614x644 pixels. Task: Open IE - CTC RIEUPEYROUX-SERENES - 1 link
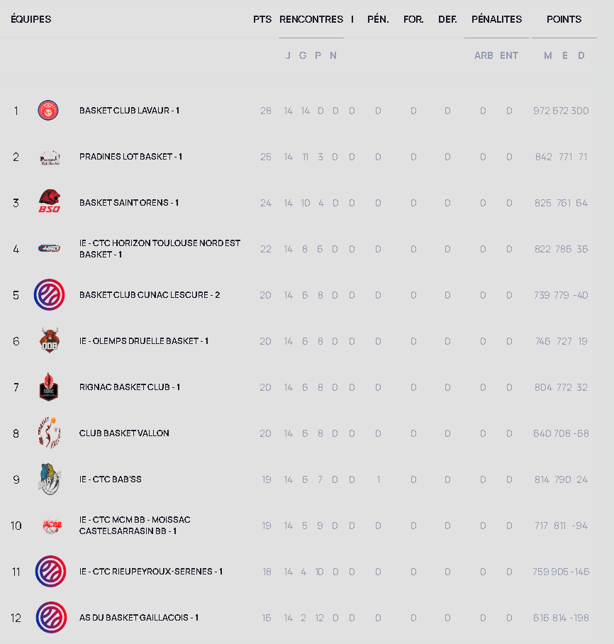coord(150,572)
